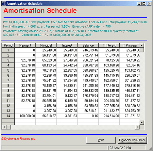Viewport: 153px width, 151px height.
Task: Select the T Principal column header
Action: pyautogui.click(x=130, y=45)
